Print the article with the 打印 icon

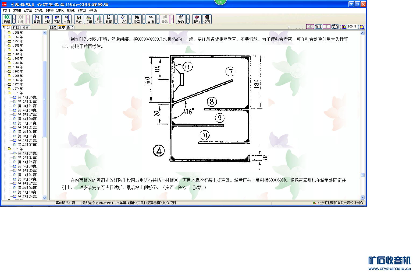pos(89,19)
